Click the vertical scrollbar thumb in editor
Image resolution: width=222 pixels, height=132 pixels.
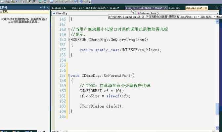pos(217,109)
